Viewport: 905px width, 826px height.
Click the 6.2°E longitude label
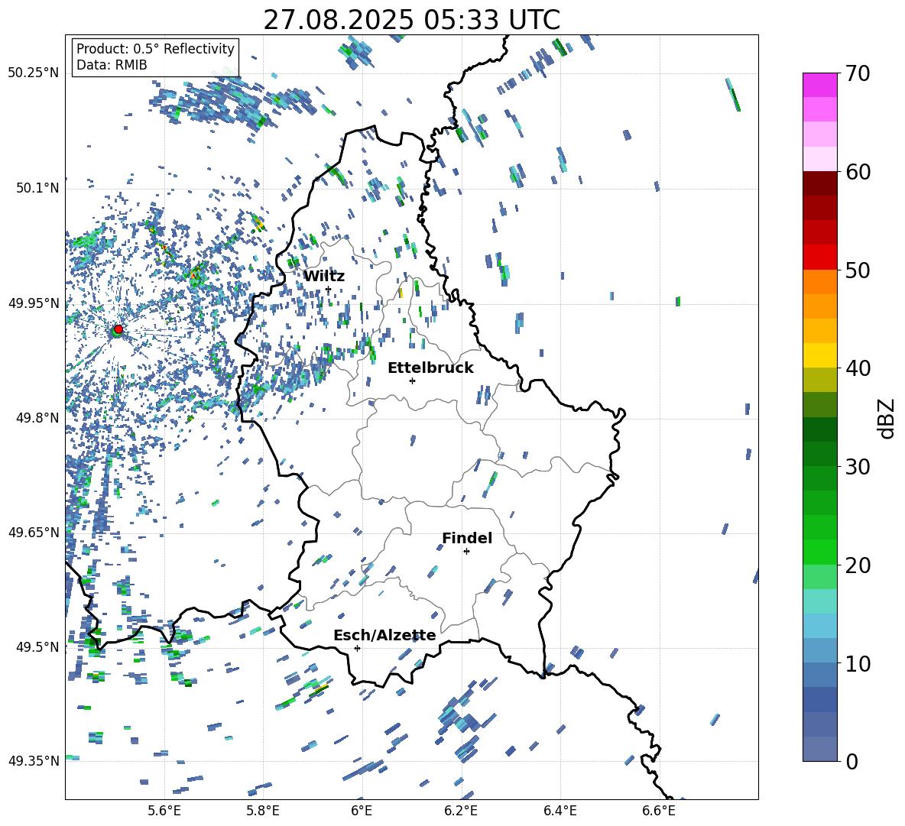pos(461,811)
